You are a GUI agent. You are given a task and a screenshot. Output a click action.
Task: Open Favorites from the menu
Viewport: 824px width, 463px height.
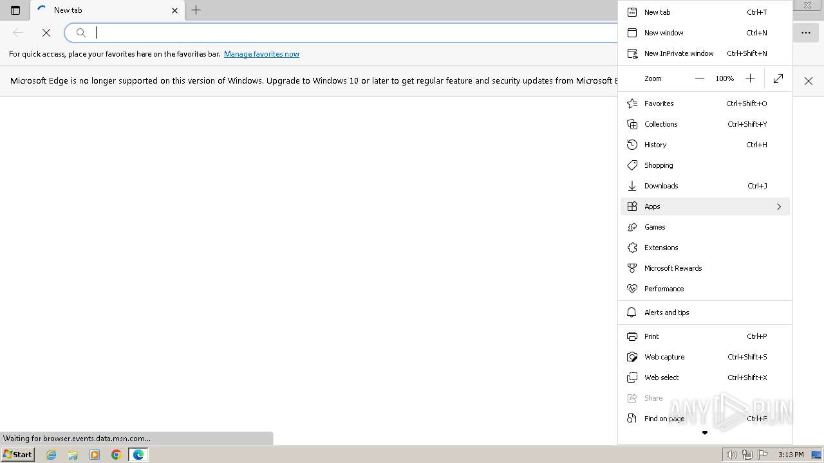click(x=705, y=104)
